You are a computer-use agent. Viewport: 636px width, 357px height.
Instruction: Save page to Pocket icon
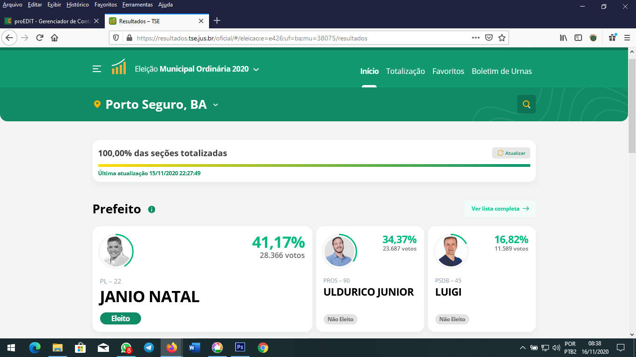pyautogui.click(x=488, y=38)
